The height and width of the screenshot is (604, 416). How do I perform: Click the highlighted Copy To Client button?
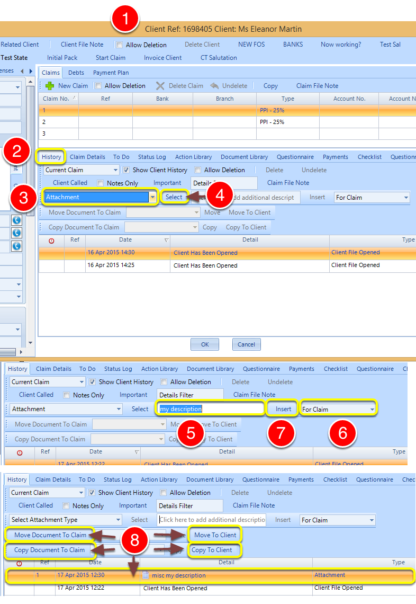[x=212, y=550]
